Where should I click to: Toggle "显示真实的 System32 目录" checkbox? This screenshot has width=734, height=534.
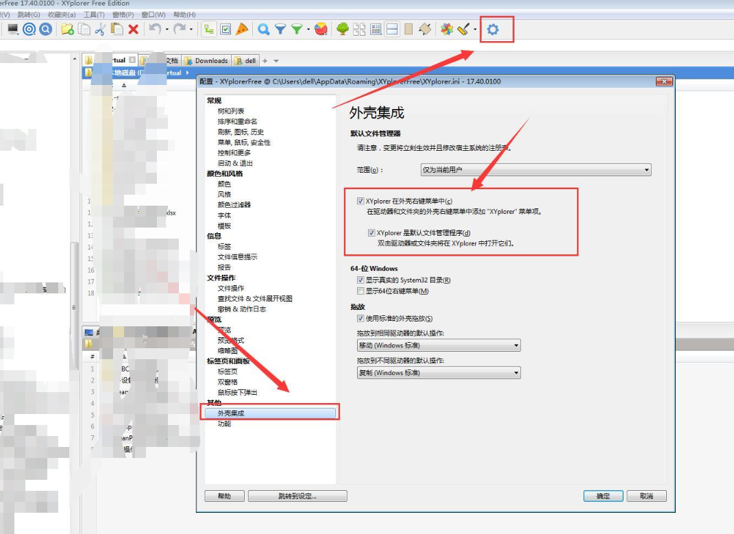pyautogui.click(x=360, y=280)
